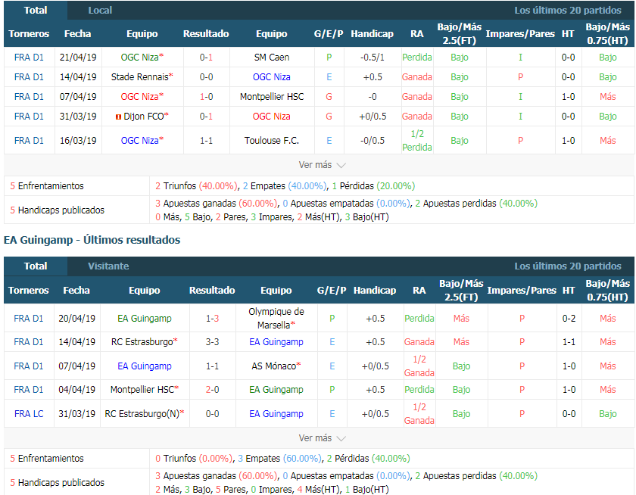This screenshot has height=495, width=636.
Task: Select the Total tab in the Niza table
Action: coord(36,10)
